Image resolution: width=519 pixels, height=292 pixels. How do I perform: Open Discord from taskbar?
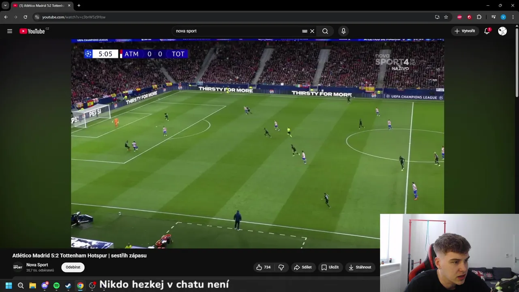[x=45, y=286]
